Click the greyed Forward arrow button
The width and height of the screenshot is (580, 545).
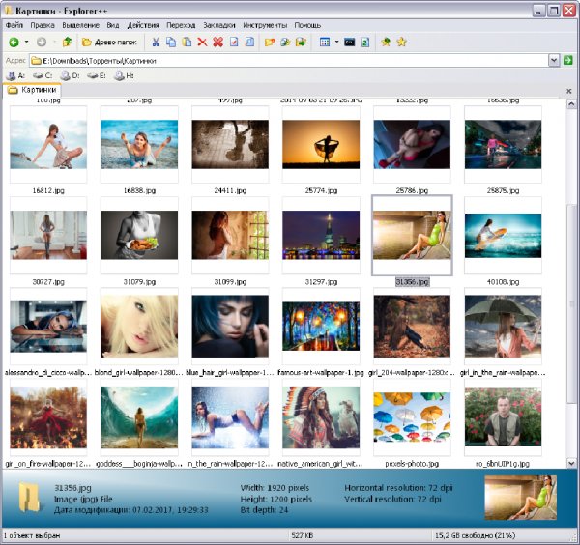[42, 43]
